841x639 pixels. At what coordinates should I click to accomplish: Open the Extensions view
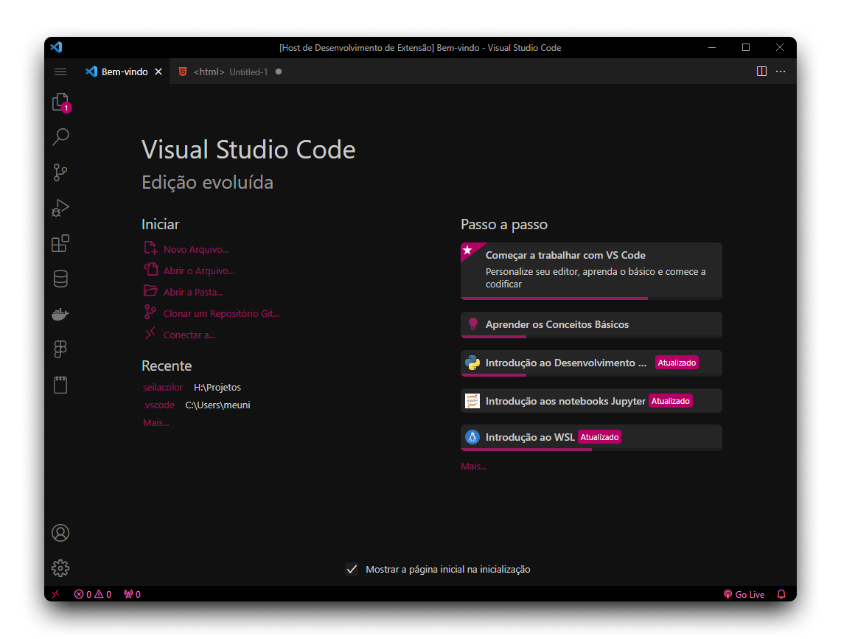pos(60,243)
